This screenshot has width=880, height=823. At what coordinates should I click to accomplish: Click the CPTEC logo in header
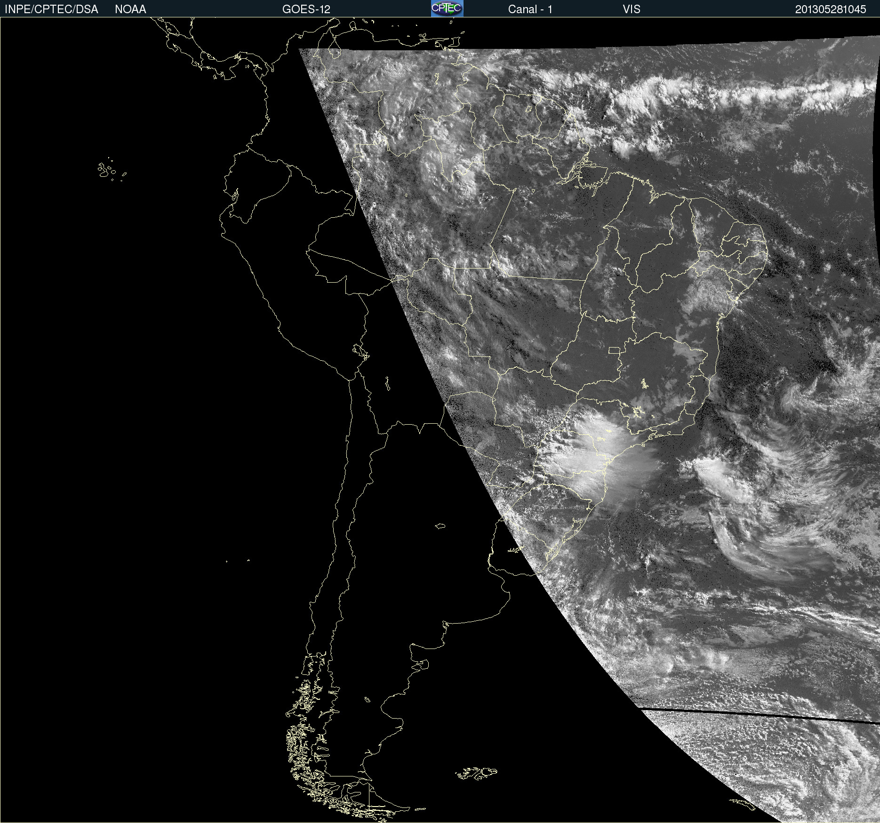(x=447, y=8)
